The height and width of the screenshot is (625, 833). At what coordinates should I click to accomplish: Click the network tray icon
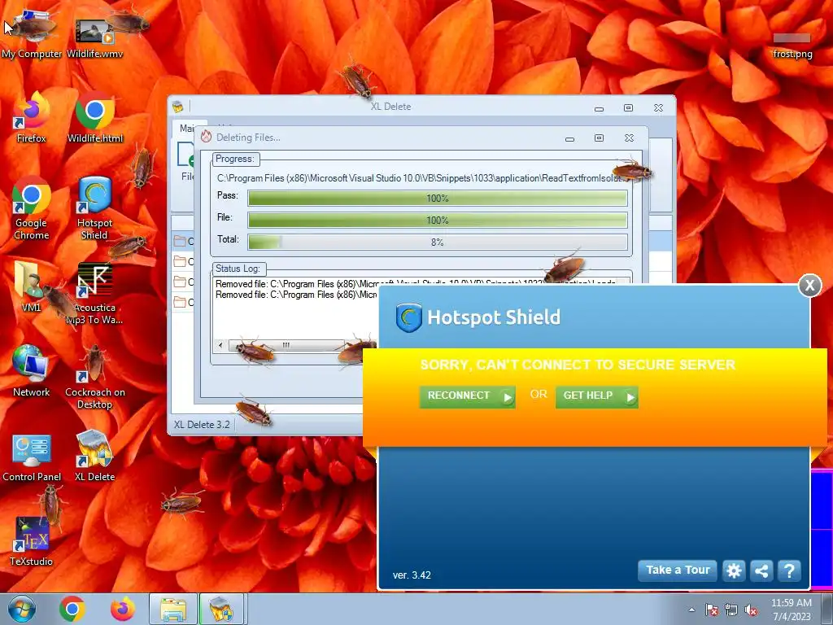click(731, 610)
